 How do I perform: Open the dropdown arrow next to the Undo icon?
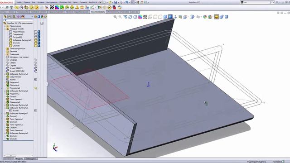click(x=129, y=2)
